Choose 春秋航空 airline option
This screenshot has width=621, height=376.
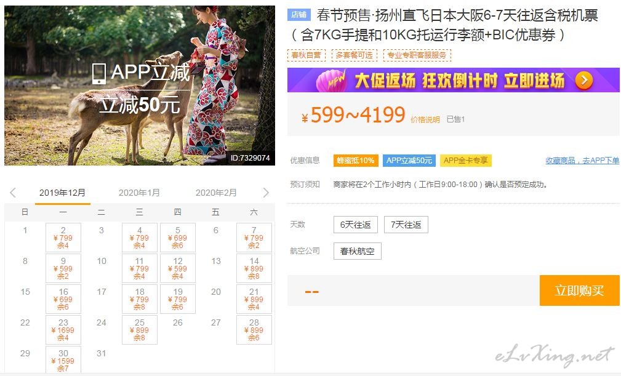(x=357, y=251)
